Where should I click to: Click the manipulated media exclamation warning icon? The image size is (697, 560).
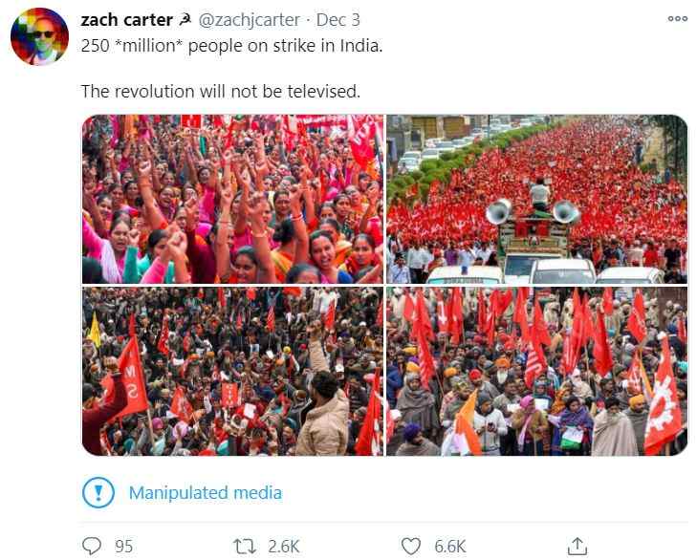point(98,492)
